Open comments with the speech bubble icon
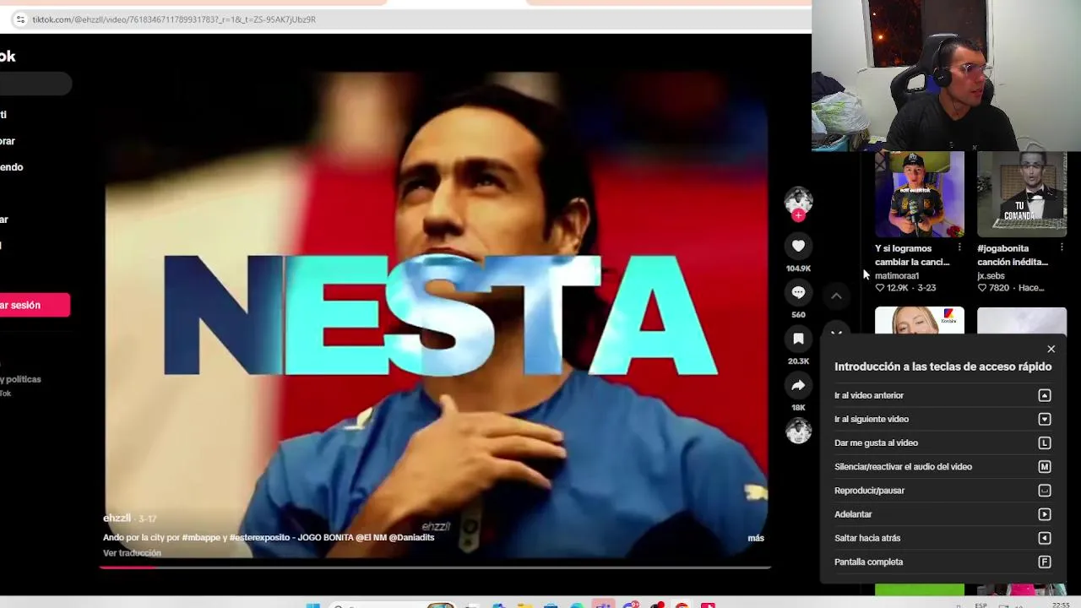Screen dimensions: 1081x608 pyautogui.click(x=798, y=292)
